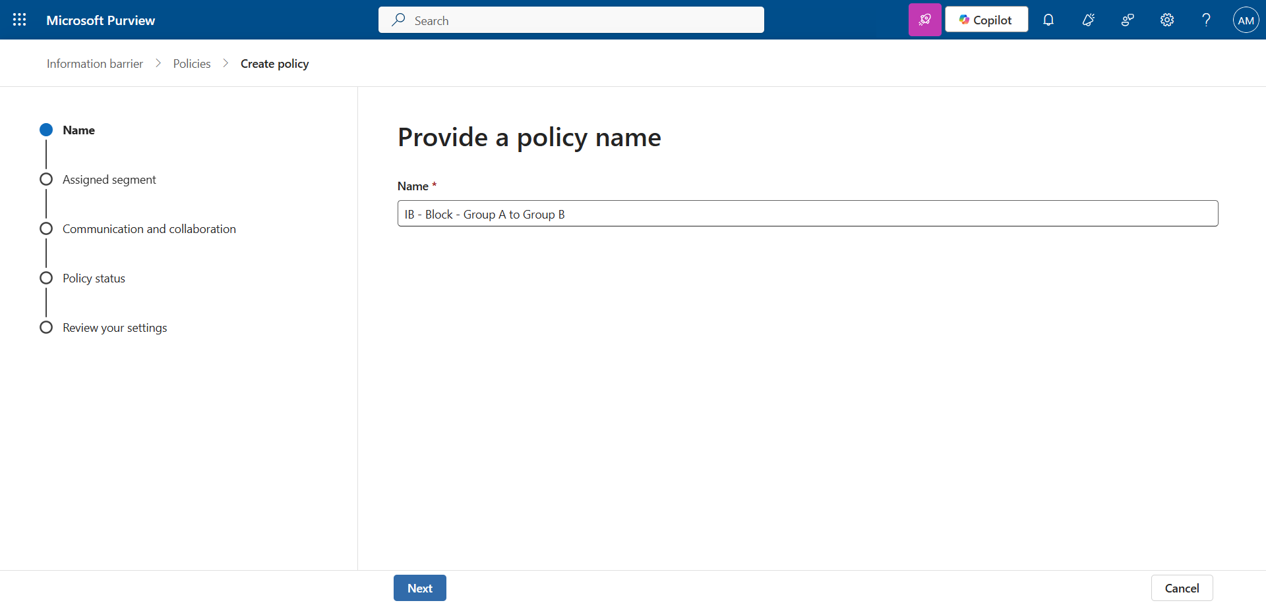The height and width of the screenshot is (605, 1266).
Task: Open the settings gear
Action: [x=1166, y=20]
